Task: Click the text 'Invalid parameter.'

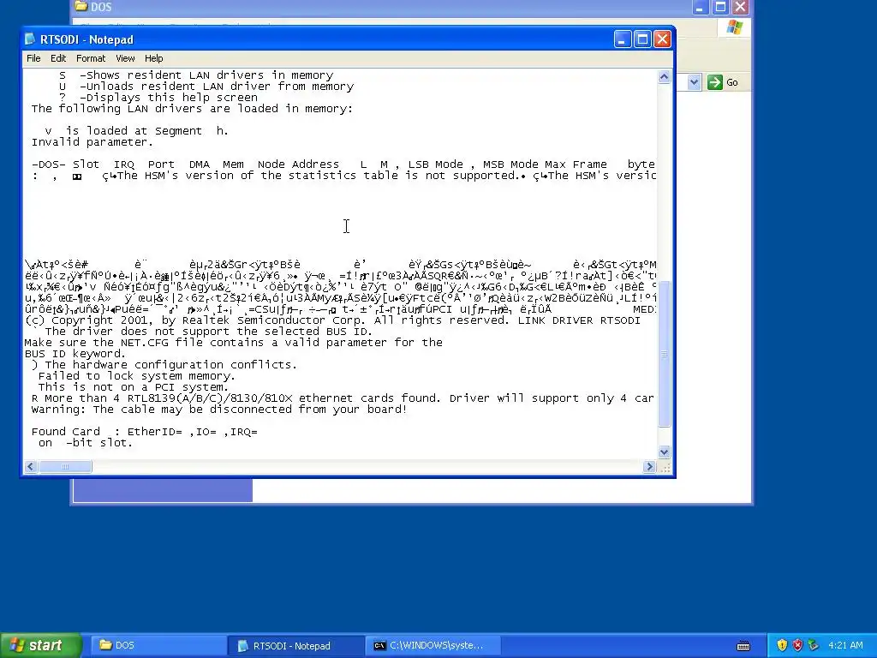Action: (92, 142)
